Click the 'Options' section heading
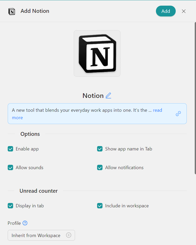The image size is (196, 245). pyautogui.click(x=30, y=134)
